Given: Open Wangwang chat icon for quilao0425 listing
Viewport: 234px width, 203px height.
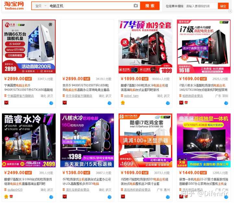Looking at the screenshot, I should (51, 197).
